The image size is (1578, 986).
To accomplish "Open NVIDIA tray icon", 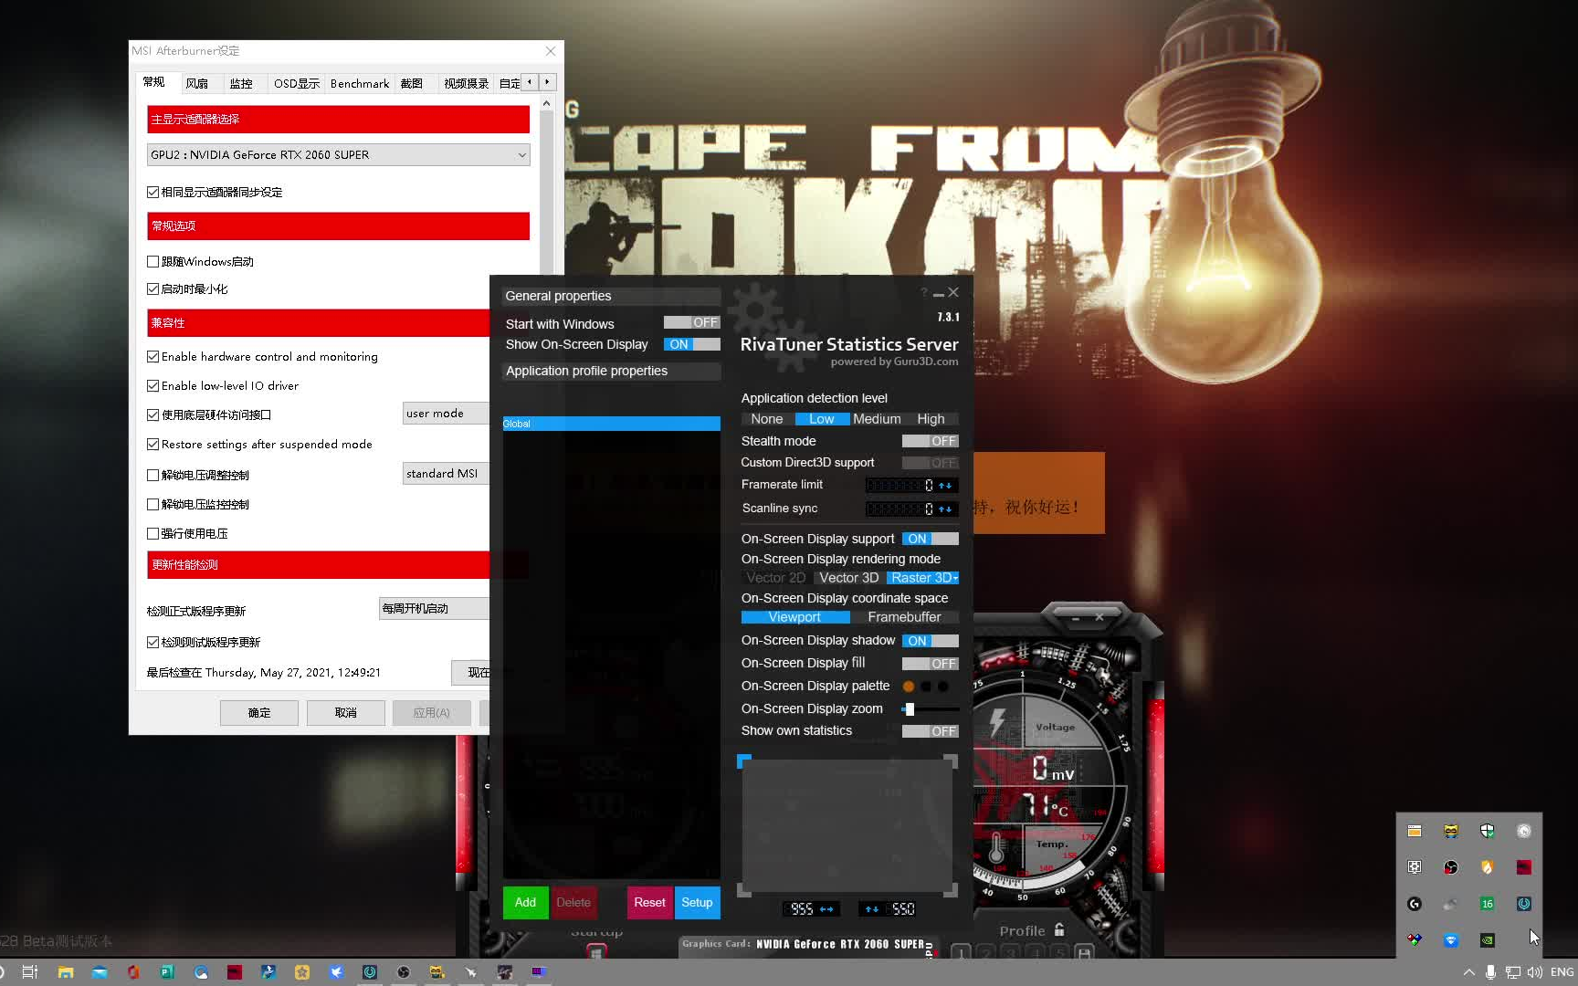I will click(x=1488, y=940).
